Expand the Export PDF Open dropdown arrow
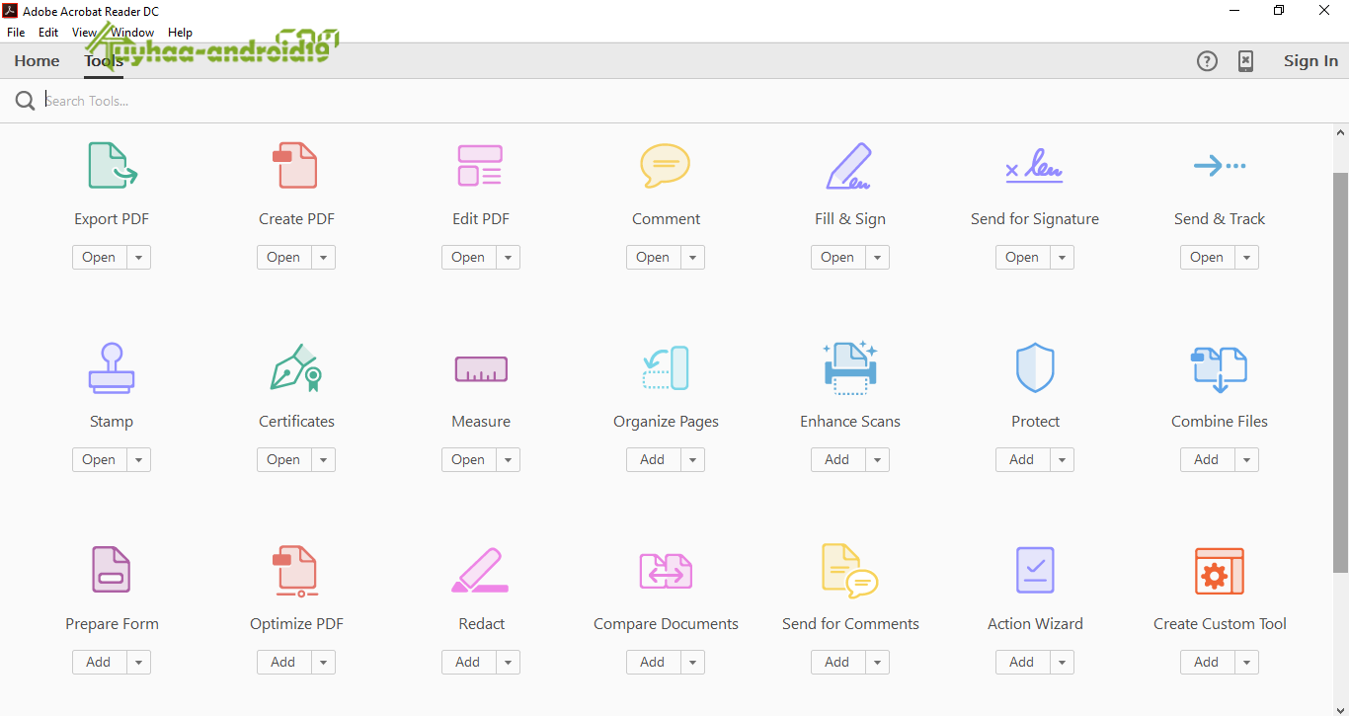 point(138,258)
